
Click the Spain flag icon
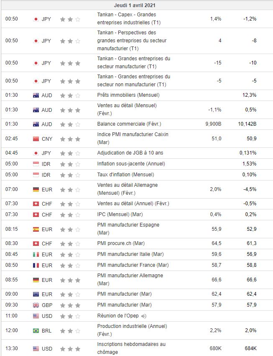pyautogui.click(x=36, y=229)
